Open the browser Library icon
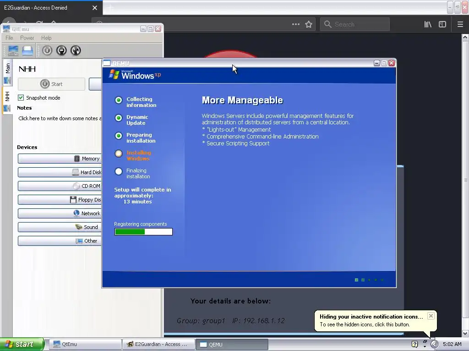 pos(428,24)
